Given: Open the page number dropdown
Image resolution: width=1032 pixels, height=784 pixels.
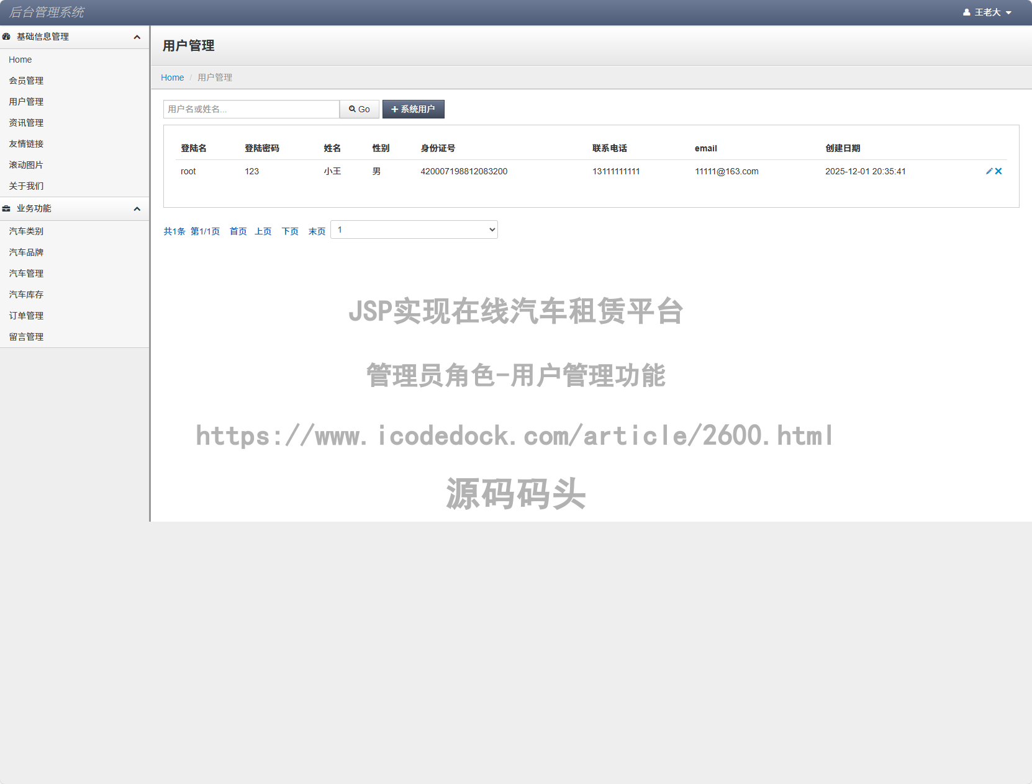Looking at the screenshot, I should (x=414, y=229).
